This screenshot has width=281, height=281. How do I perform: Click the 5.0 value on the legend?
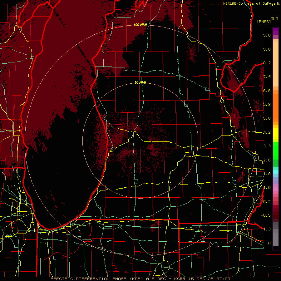(267, 118)
